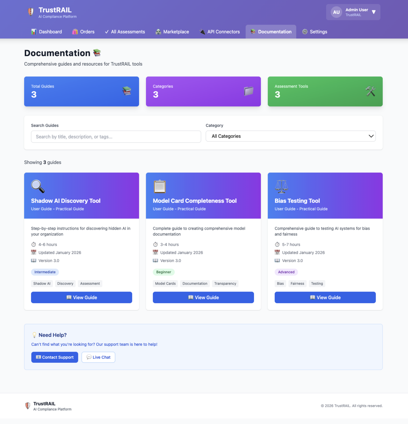Switch to the Dashboard tab
Viewport: 408px width, 424px height.
[x=47, y=31]
